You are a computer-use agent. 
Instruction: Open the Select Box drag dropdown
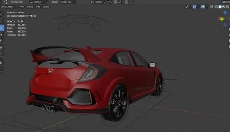coord(68,2)
